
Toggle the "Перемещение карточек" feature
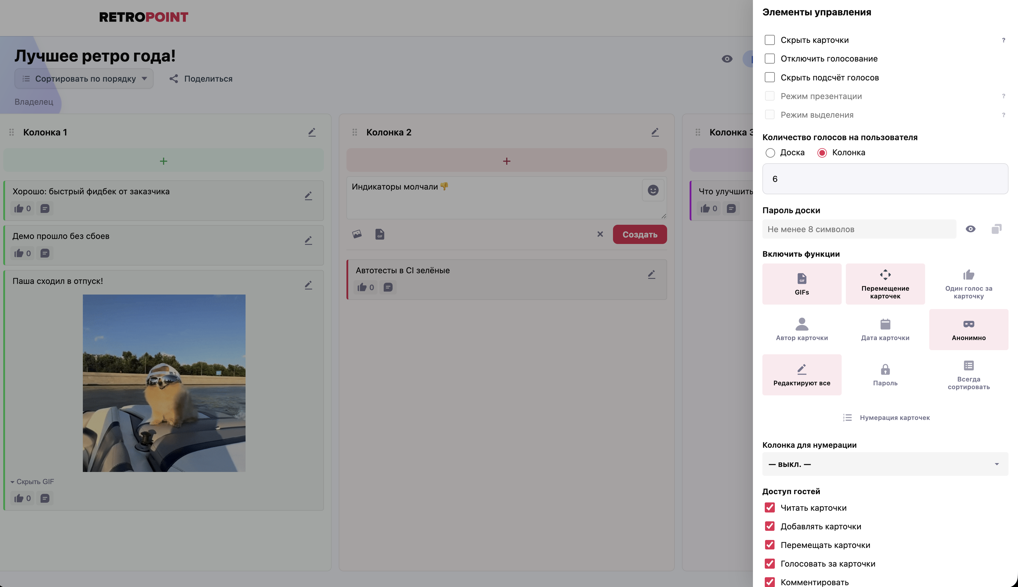885,283
